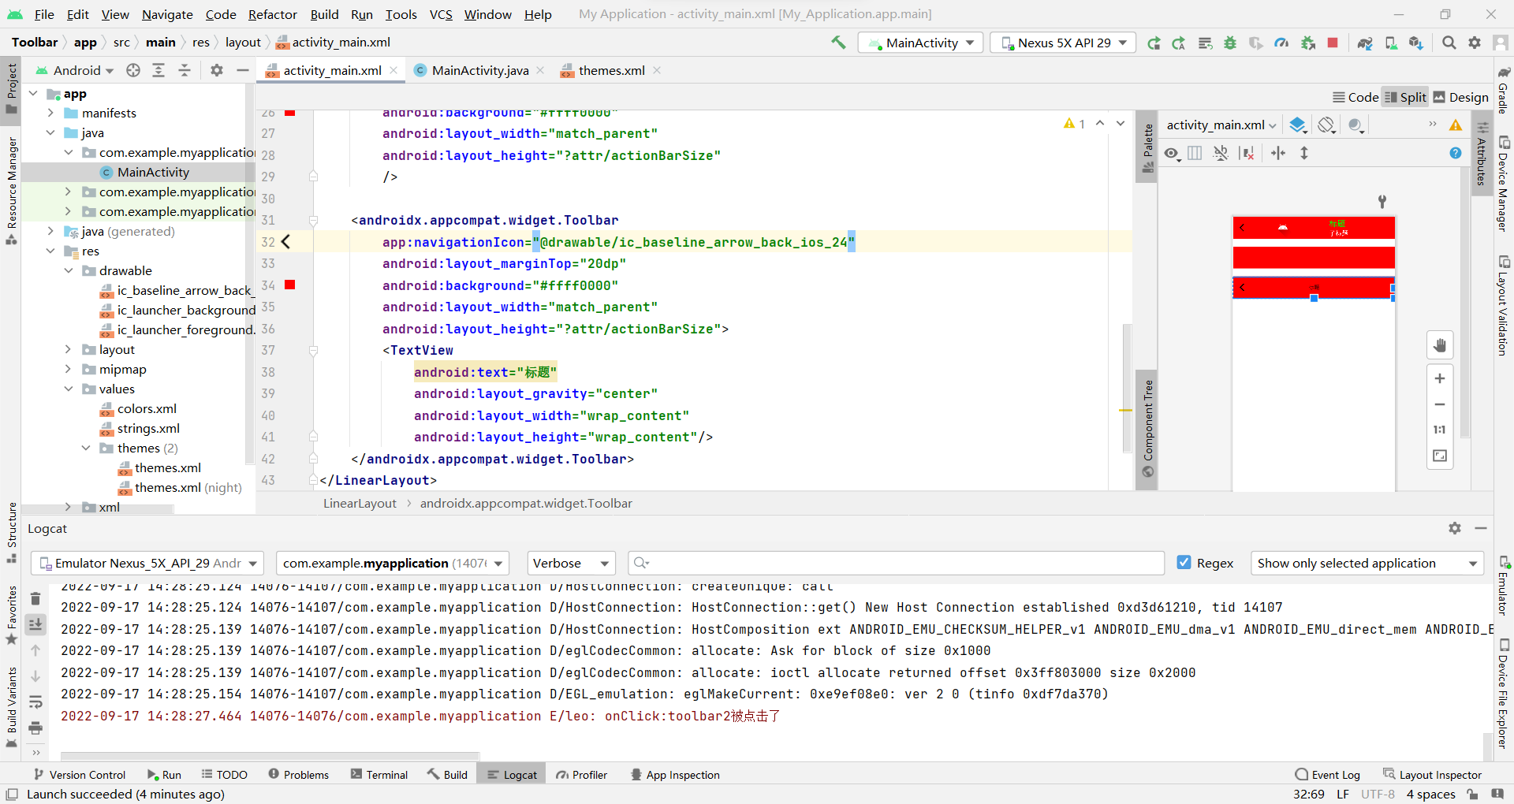Toggle Regex matching in Logcat

click(x=1186, y=563)
